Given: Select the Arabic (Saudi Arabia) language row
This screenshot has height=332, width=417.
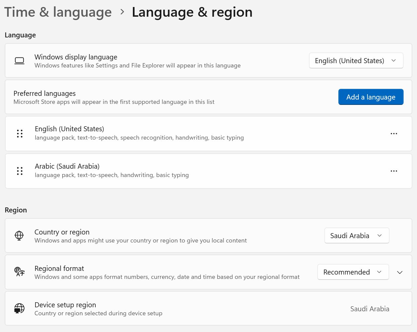Looking at the screenshot, I should coord(201,171).
